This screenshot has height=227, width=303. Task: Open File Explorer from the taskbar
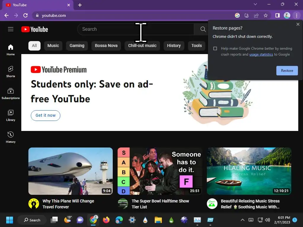tap(158, 220)
